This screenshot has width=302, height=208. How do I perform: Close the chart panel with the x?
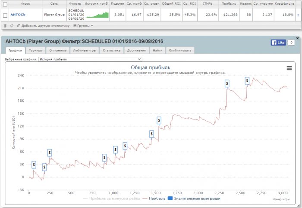click(297, 38)
